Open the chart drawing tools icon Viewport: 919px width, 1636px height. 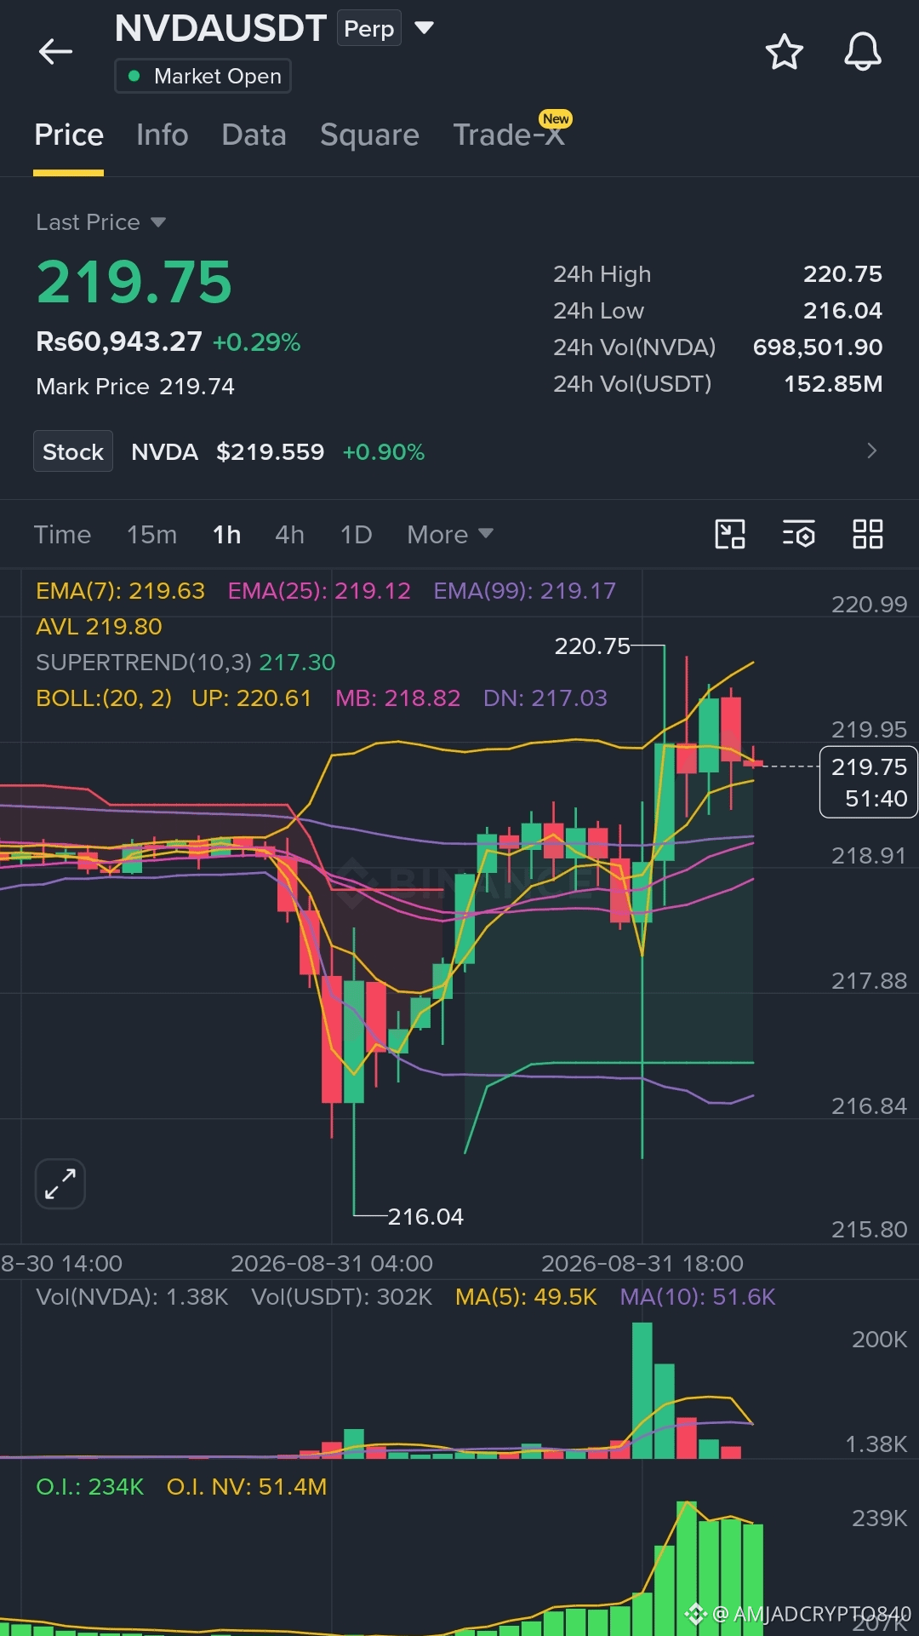coord(730,534)
